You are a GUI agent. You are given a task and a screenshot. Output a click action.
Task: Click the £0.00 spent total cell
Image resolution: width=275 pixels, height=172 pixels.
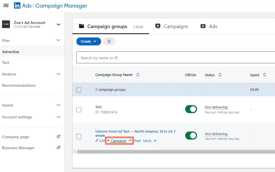pos(254,89)
